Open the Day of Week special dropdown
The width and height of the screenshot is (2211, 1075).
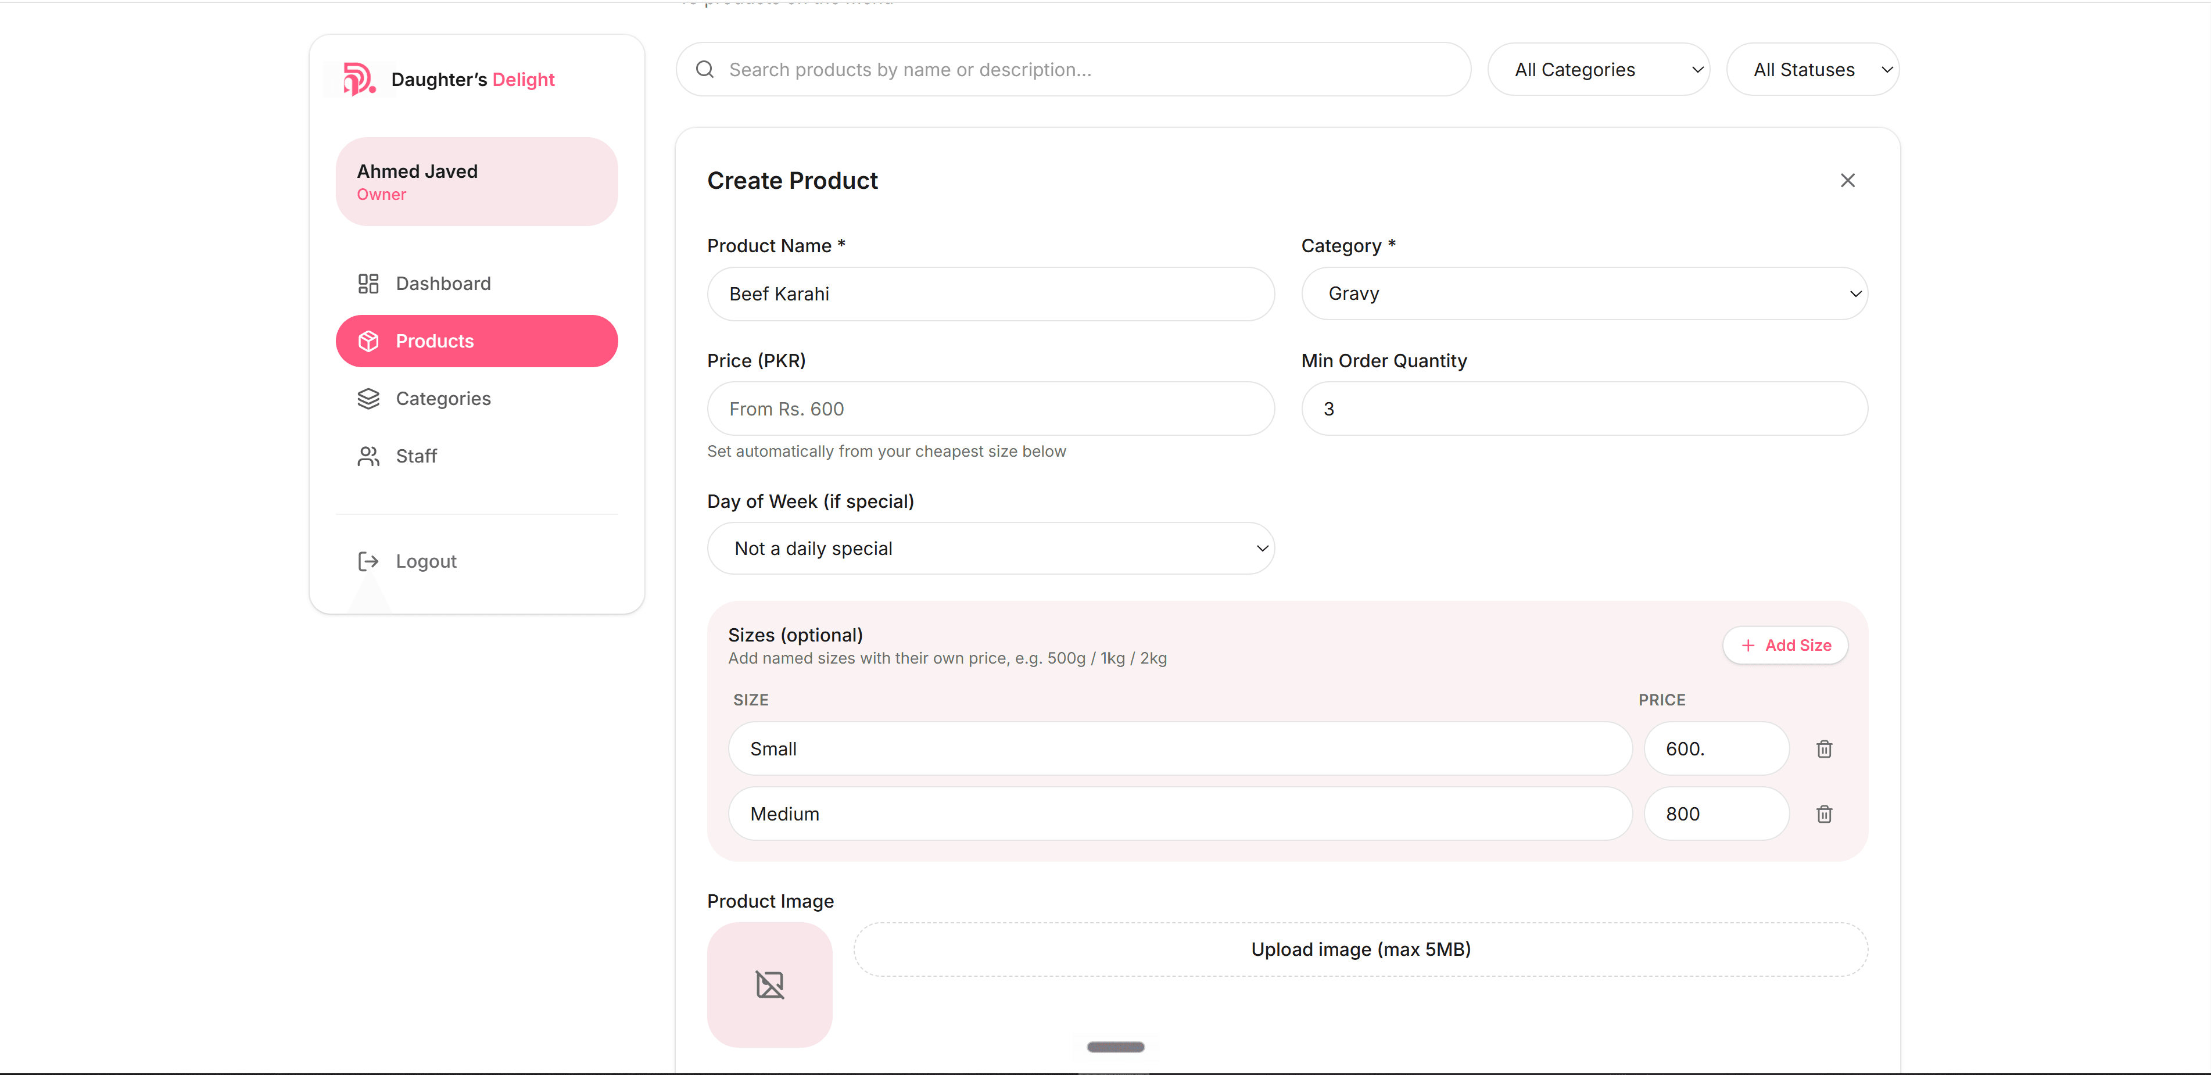pyautogui.click(x=991, y=549)
